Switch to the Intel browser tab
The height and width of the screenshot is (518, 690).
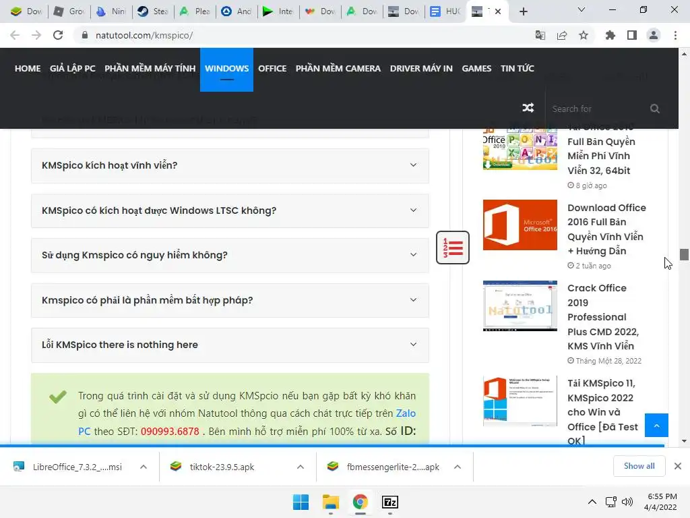coord(278,11)
